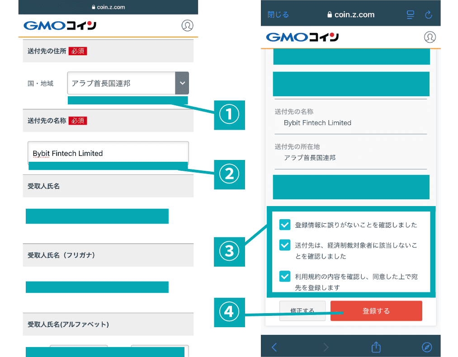Tap the browser back arrow

[274, 347]
